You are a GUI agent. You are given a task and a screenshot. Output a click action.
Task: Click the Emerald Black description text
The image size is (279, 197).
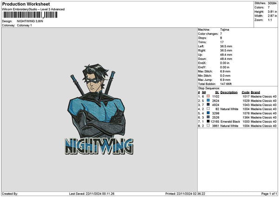coord(230,121)
